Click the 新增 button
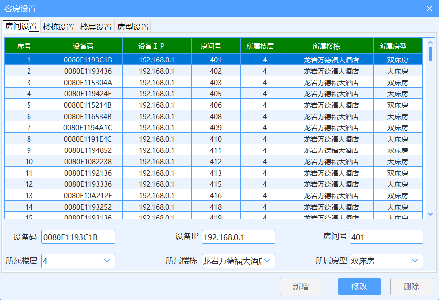 click(300, 286)
